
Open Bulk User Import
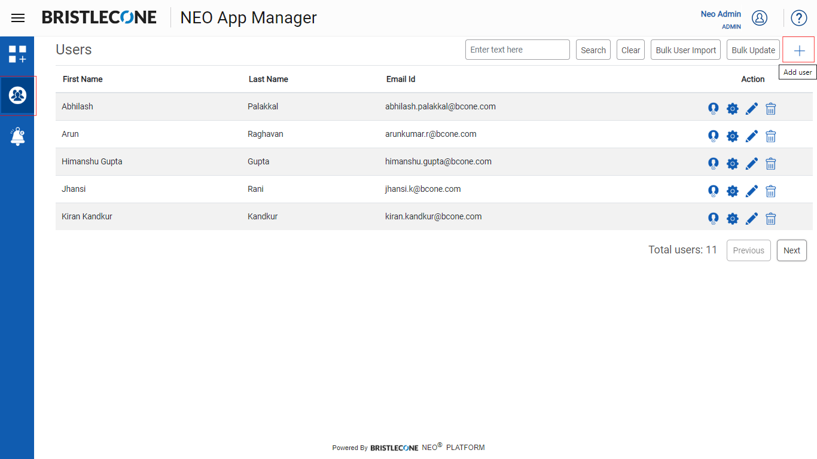tap(685, 50)
